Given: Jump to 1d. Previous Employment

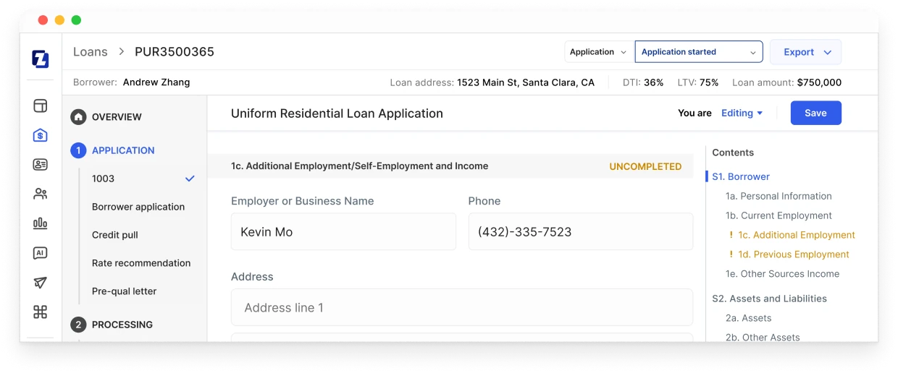Looking at the screenshot, I should [x=794, y=254].
